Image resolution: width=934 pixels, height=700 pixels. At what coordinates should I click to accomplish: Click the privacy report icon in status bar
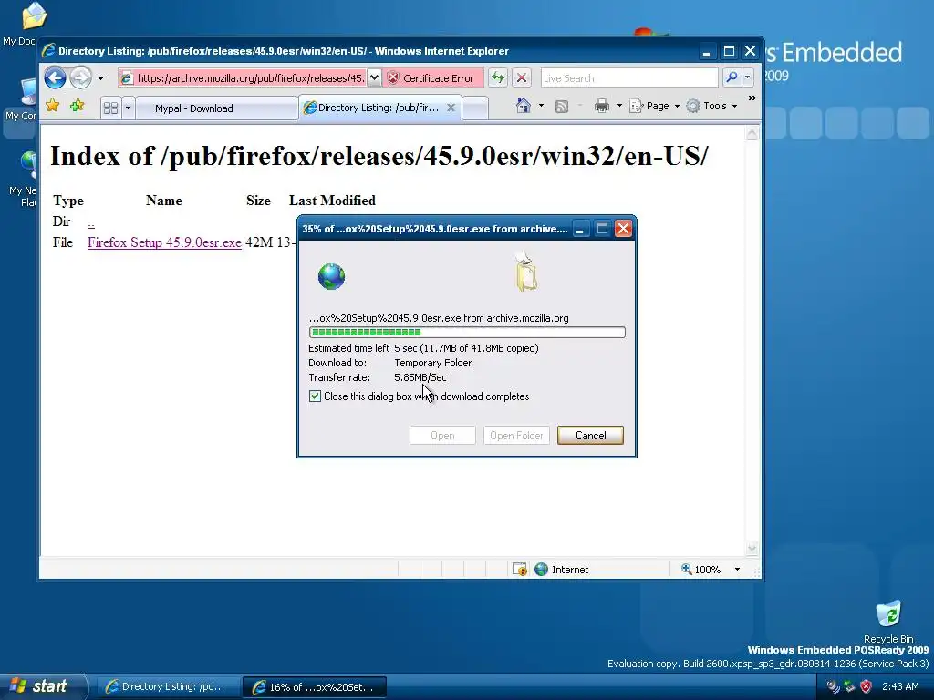click(519, 570)
